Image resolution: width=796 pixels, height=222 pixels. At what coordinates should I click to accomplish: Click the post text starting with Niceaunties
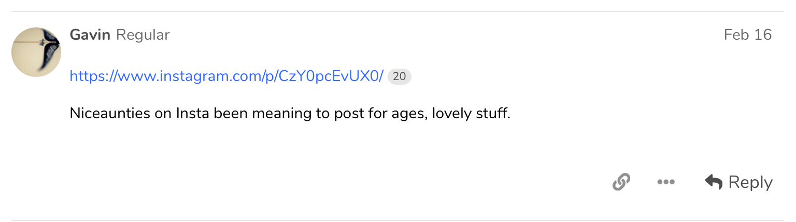click(290, 113)
